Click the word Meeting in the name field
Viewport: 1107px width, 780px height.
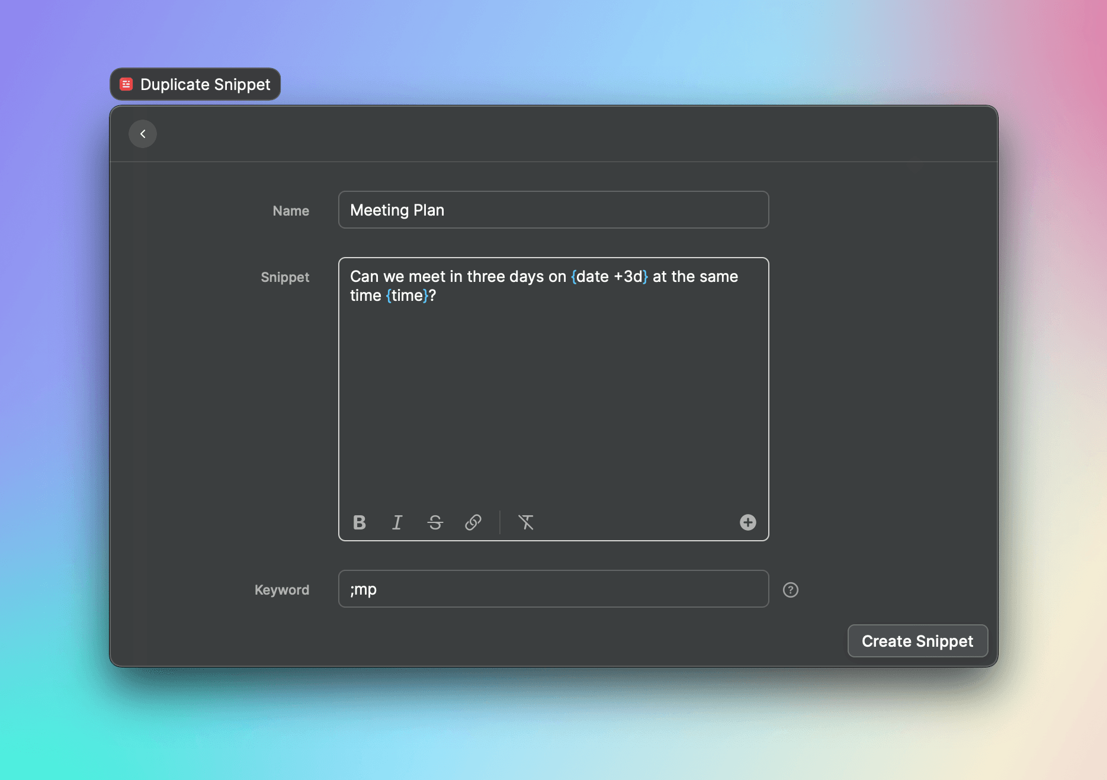tap(377, 210)
